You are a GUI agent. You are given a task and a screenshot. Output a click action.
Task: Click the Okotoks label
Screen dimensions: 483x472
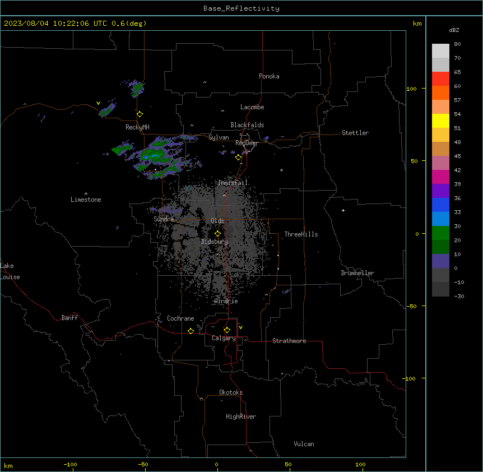tap(231, 392)
